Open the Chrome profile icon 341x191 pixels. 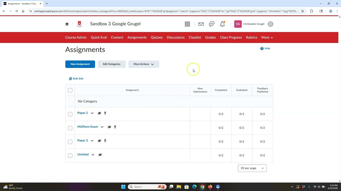click(331, 11)
